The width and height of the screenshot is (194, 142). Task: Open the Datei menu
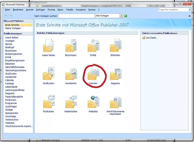[x=7, y=10]
